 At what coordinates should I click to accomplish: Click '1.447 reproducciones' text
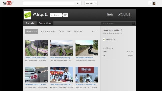coord(31,61)
